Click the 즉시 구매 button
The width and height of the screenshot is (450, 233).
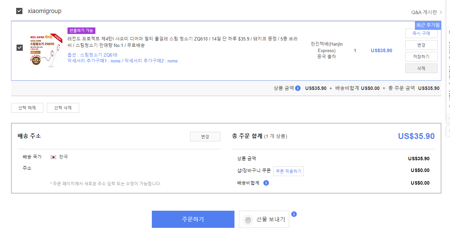421,33
